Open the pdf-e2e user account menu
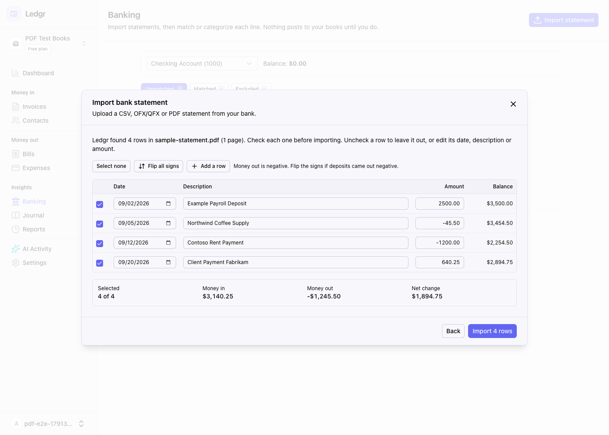This screenshot has height=435, width=609. [x=48, y=424]
